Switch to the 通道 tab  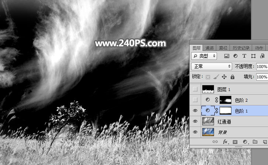pos(210,48)
